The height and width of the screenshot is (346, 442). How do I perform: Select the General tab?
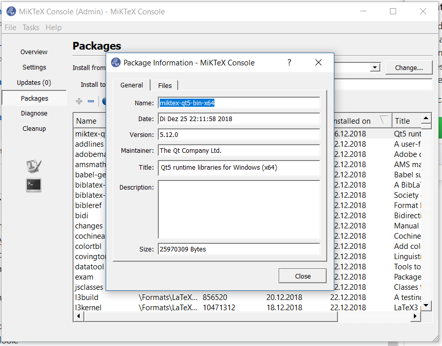click(x=131, y=85)
